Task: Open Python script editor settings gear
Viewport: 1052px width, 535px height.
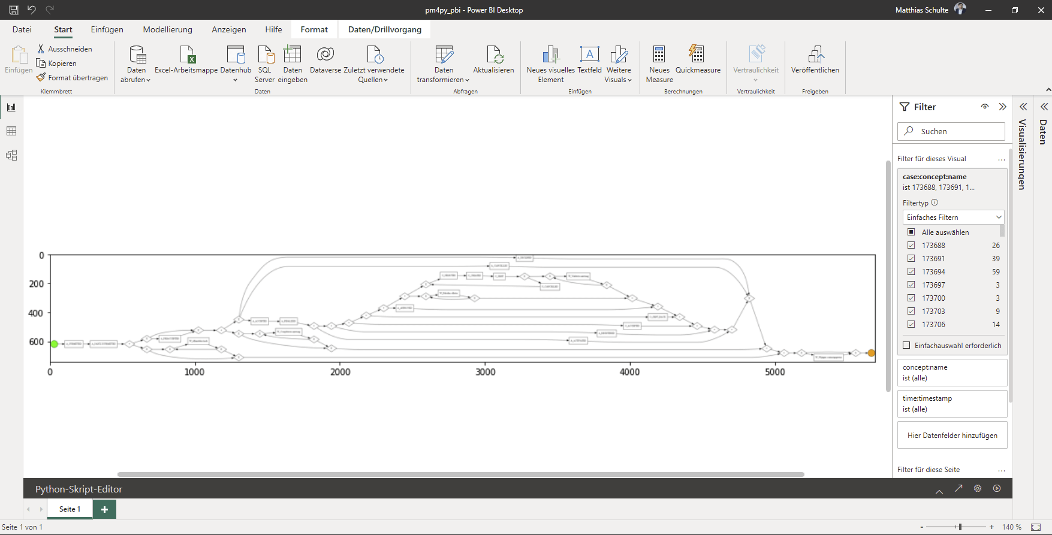Action: [978, 488]
